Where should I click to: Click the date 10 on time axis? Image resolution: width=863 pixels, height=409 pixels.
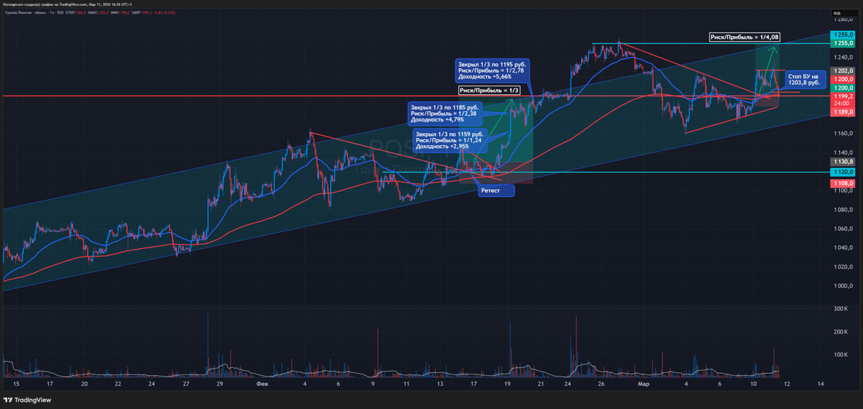[754, 385]
